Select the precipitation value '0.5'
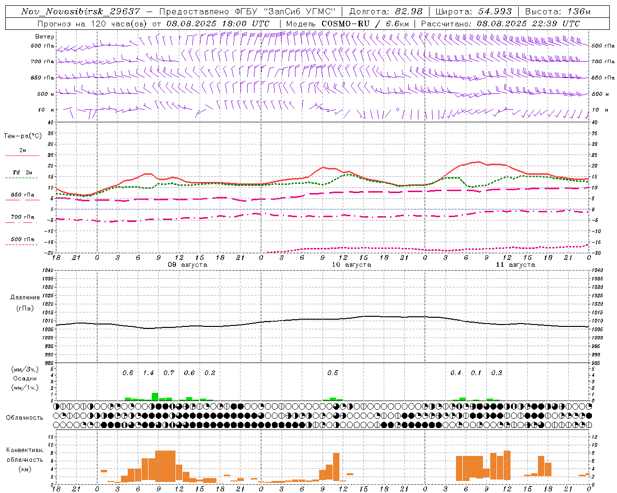Screen dimensions: 617x493 (333, 373)
